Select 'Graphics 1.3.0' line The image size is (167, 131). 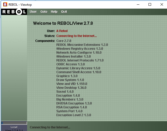[x=67, y=76]
